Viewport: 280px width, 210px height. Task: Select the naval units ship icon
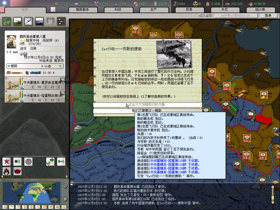(39, 21)
